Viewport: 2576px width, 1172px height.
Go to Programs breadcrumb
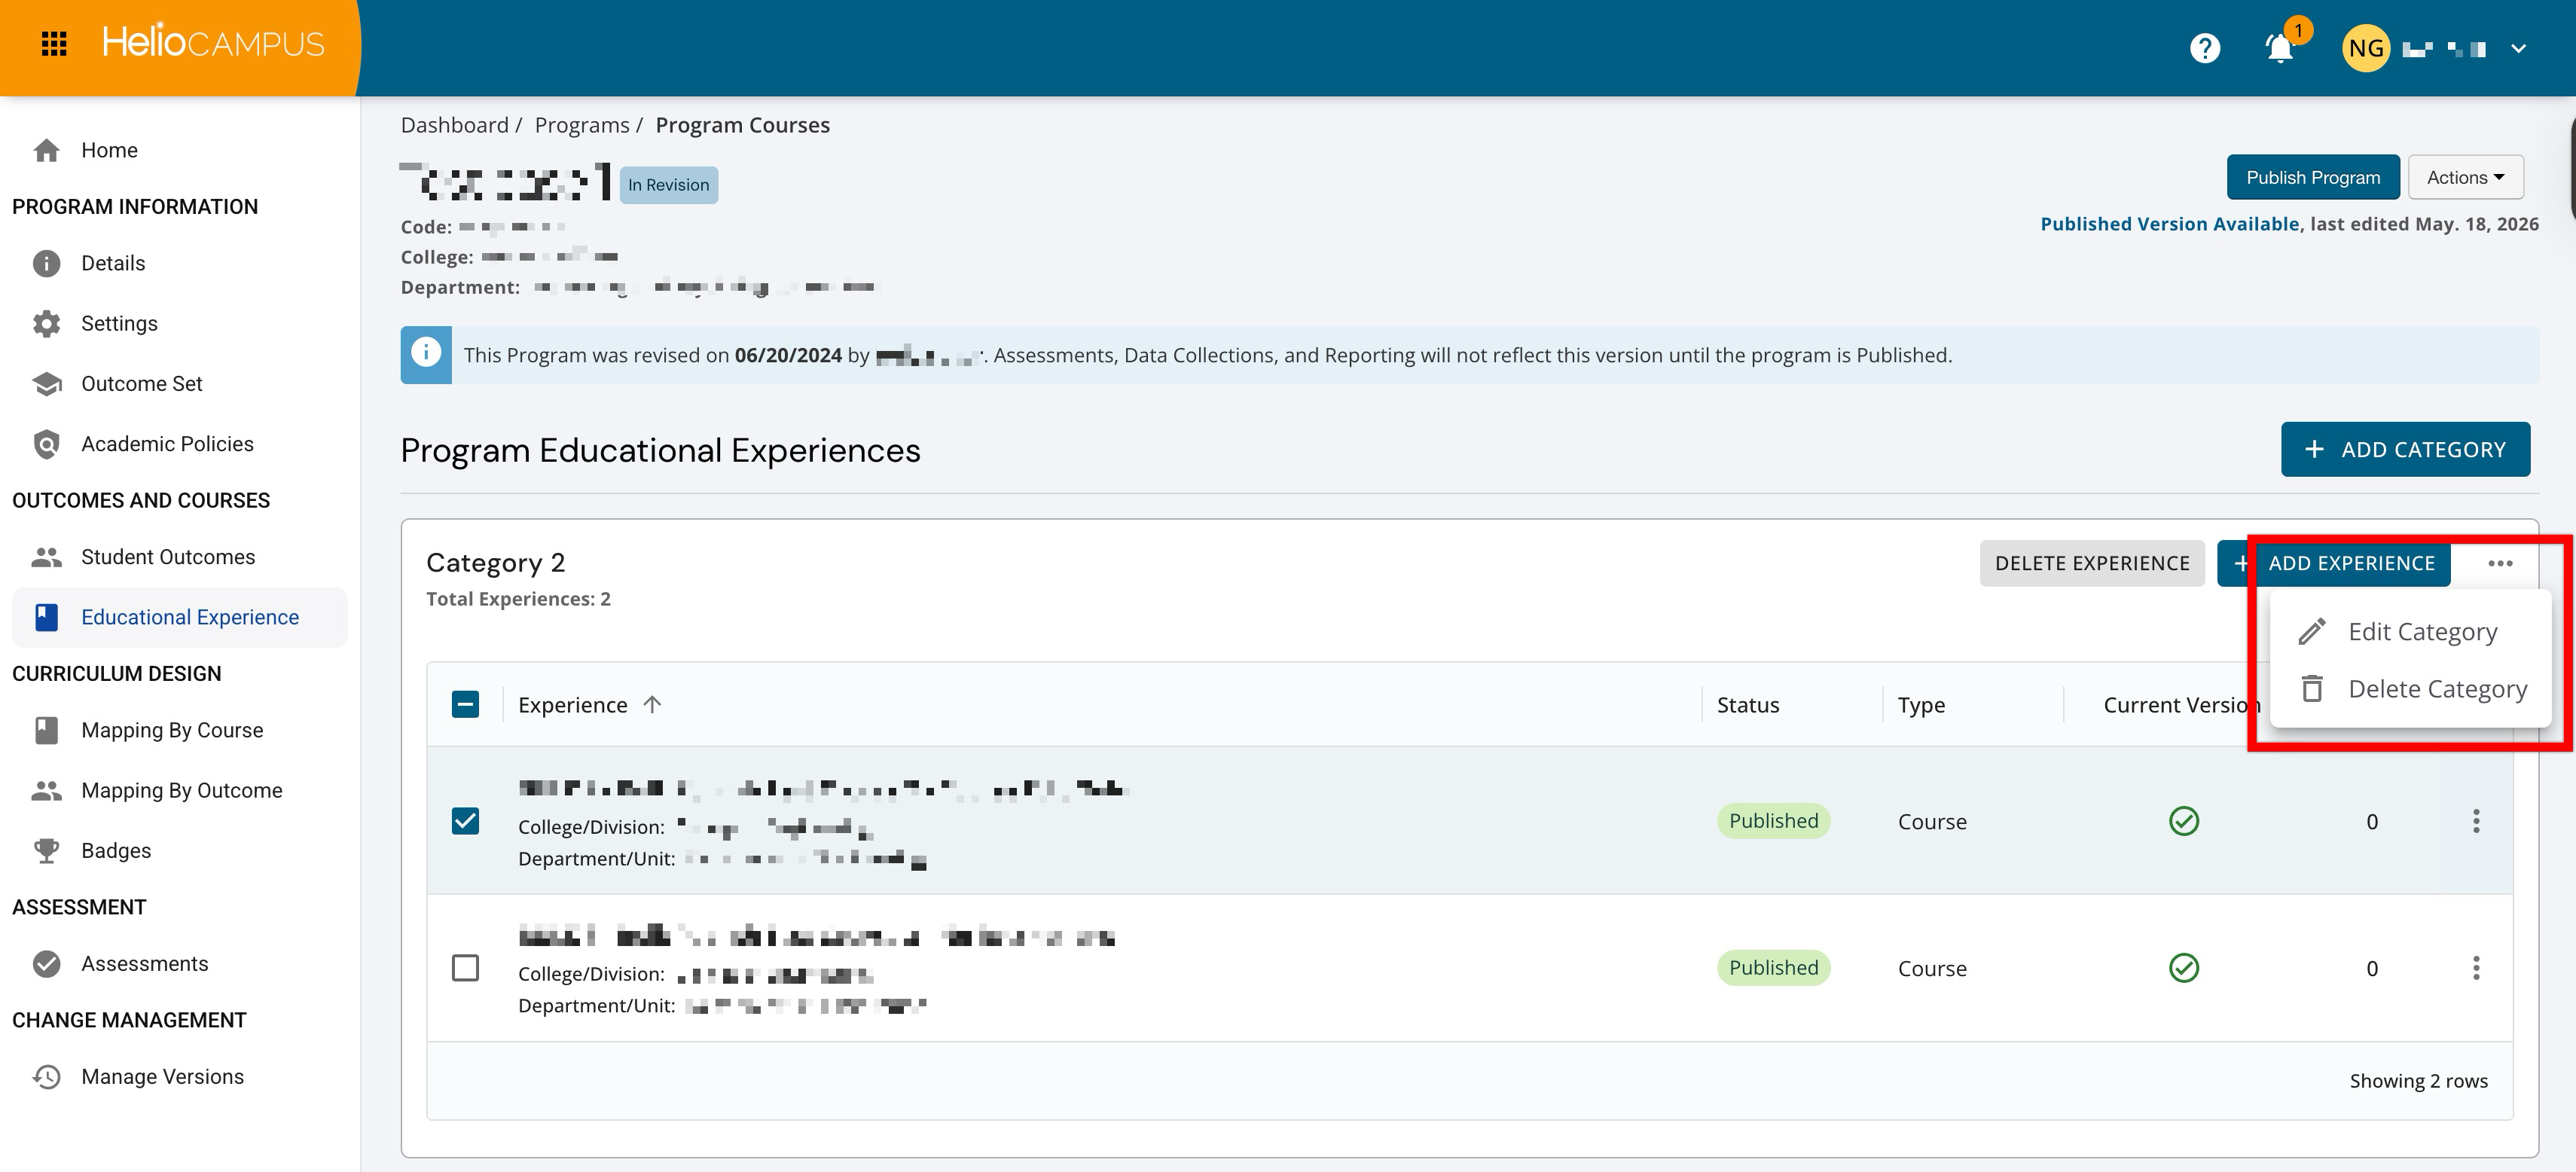[582, 125]
